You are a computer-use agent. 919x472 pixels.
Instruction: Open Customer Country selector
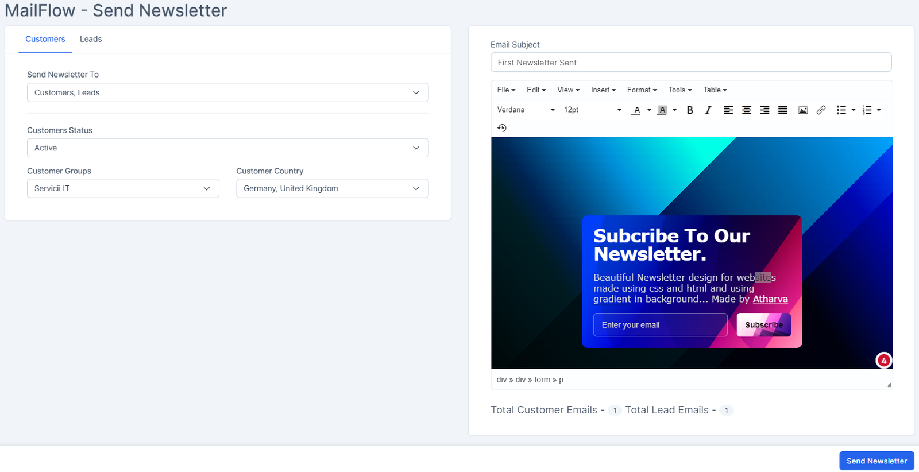332,188
